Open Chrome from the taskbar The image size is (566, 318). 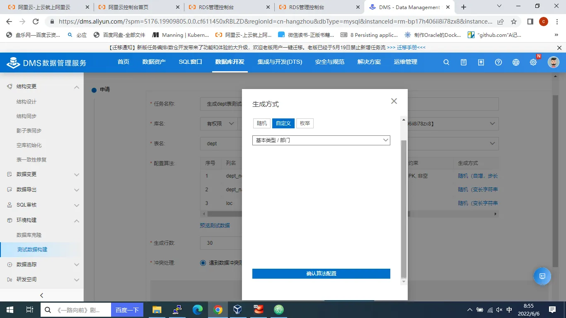click(x=218, y=309)
